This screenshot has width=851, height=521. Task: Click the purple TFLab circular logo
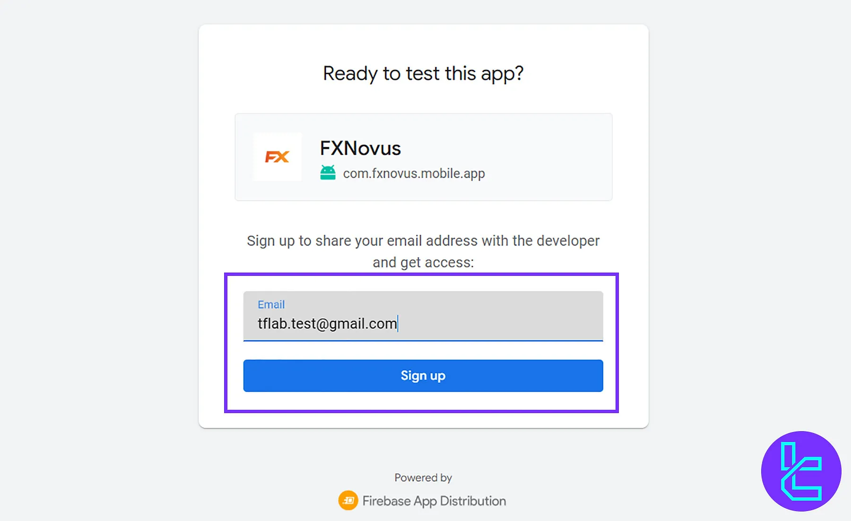(801, 471)
